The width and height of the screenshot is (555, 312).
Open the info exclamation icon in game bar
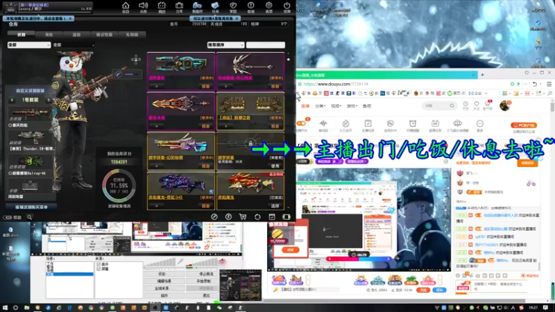point(250,7)
